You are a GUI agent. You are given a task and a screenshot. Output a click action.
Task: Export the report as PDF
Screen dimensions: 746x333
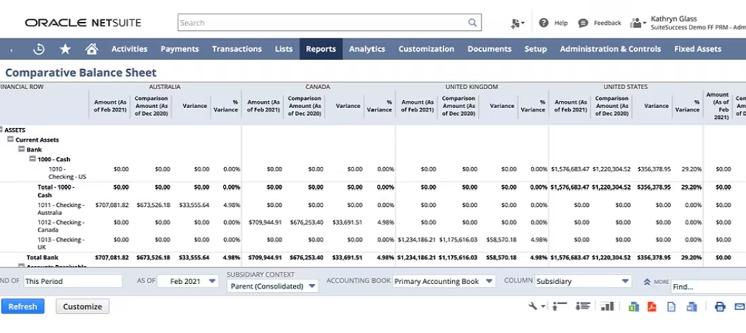point(651,307)
